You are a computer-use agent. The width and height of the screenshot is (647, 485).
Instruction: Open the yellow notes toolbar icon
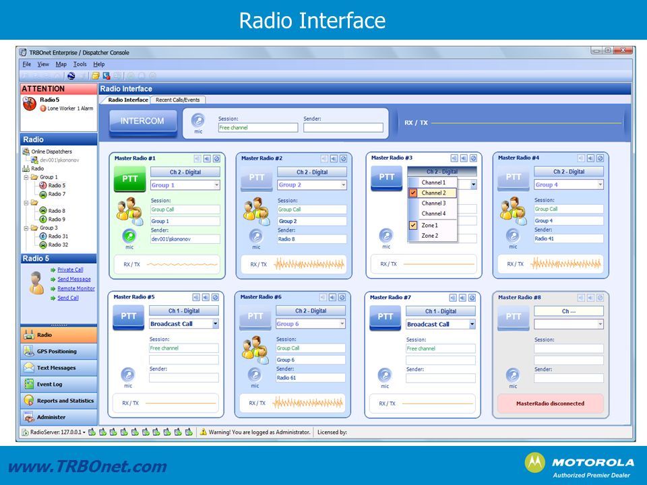pyautogui.click(x=95, y=76)
